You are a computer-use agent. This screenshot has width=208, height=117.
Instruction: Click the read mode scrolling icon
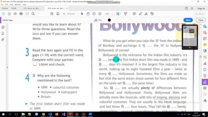pos(125,14)
